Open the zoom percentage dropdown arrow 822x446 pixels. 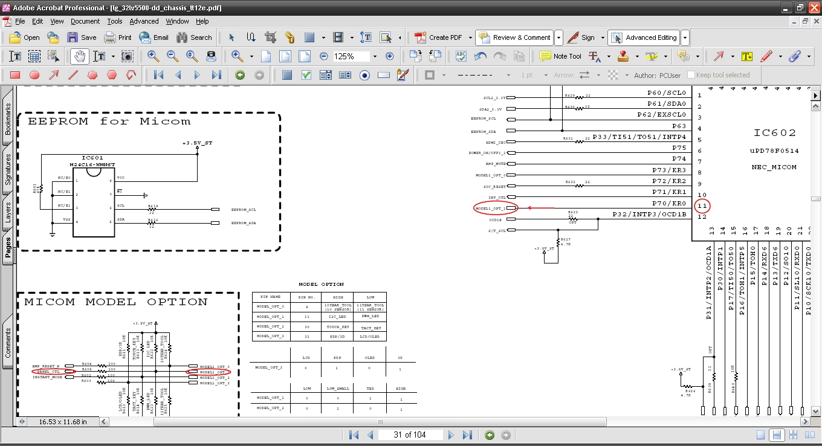pyautogui.click(x=375, y=56)
